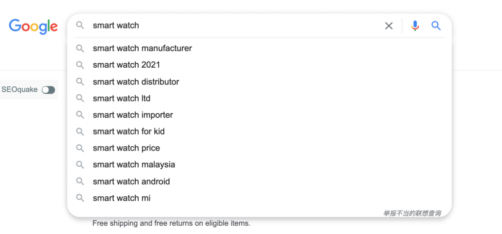Open the 举报不当的联想查询 report link

pyautogui.click(x=412, y=213)
